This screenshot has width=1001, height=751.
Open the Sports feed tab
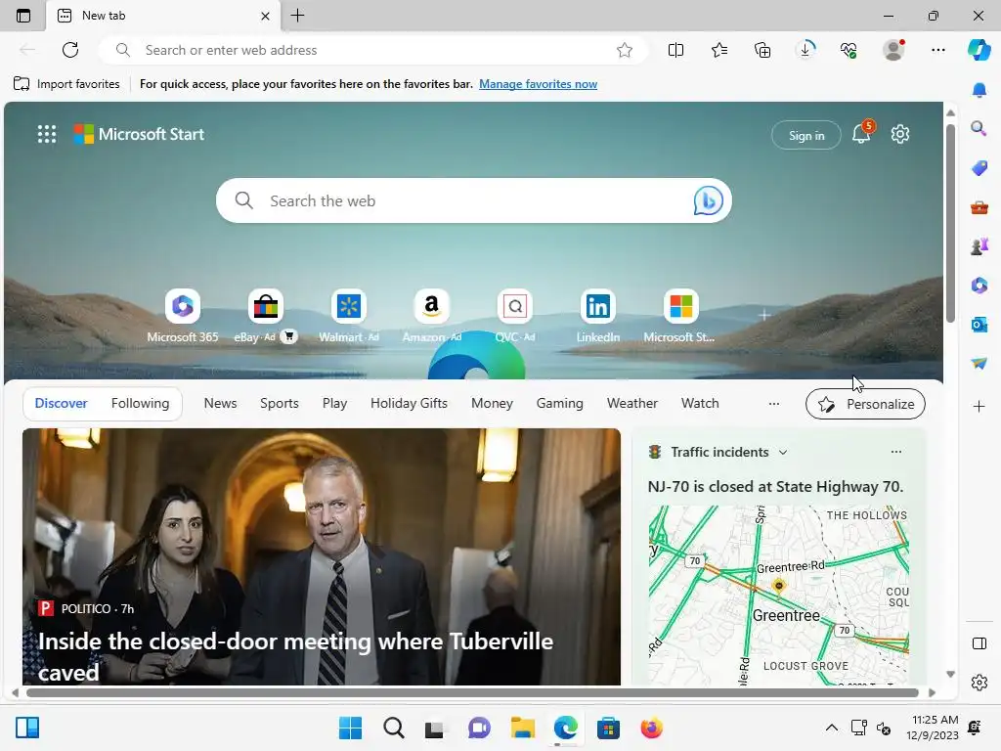279,404
